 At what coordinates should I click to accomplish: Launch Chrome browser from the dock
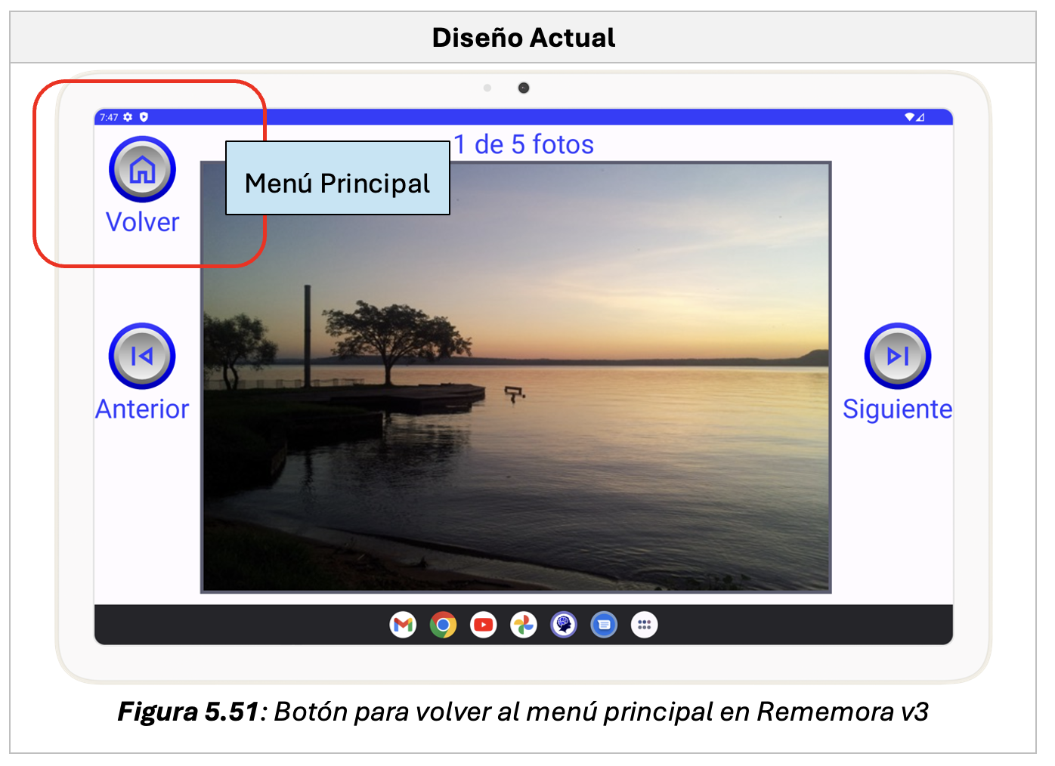tap(443, 625)
